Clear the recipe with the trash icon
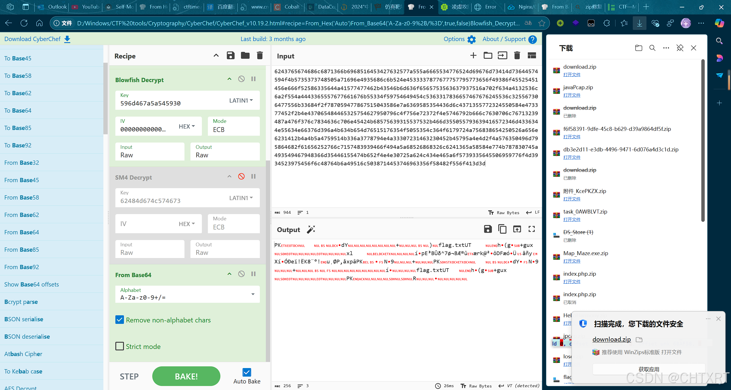 coord(260,56)
